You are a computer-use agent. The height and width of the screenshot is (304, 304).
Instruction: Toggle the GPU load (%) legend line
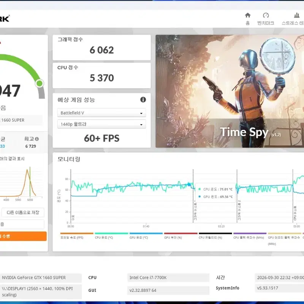point(181,236)
